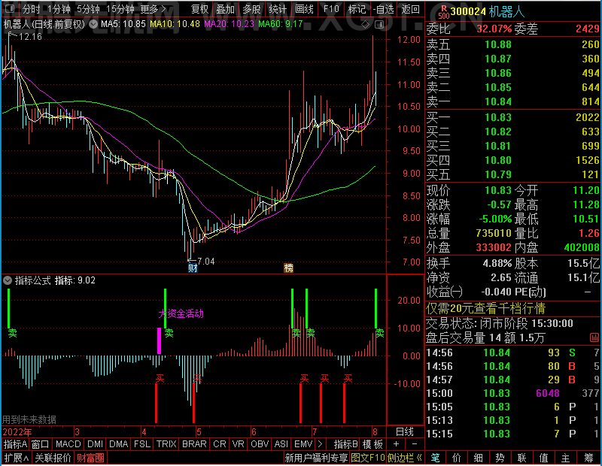This screenshot has width=602, height=466.
Task: Click 返回 to go back
Action: pos(410,9)
